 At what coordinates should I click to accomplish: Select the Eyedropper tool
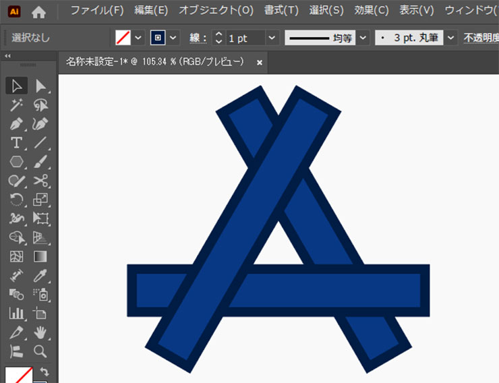(x=41, y=276)
